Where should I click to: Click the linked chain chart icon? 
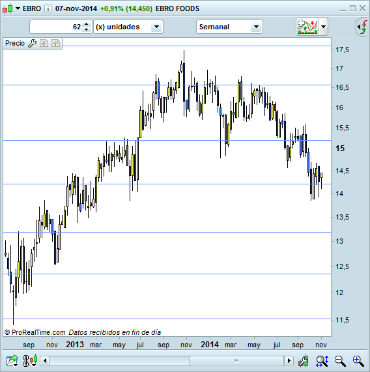click(25, 361)
